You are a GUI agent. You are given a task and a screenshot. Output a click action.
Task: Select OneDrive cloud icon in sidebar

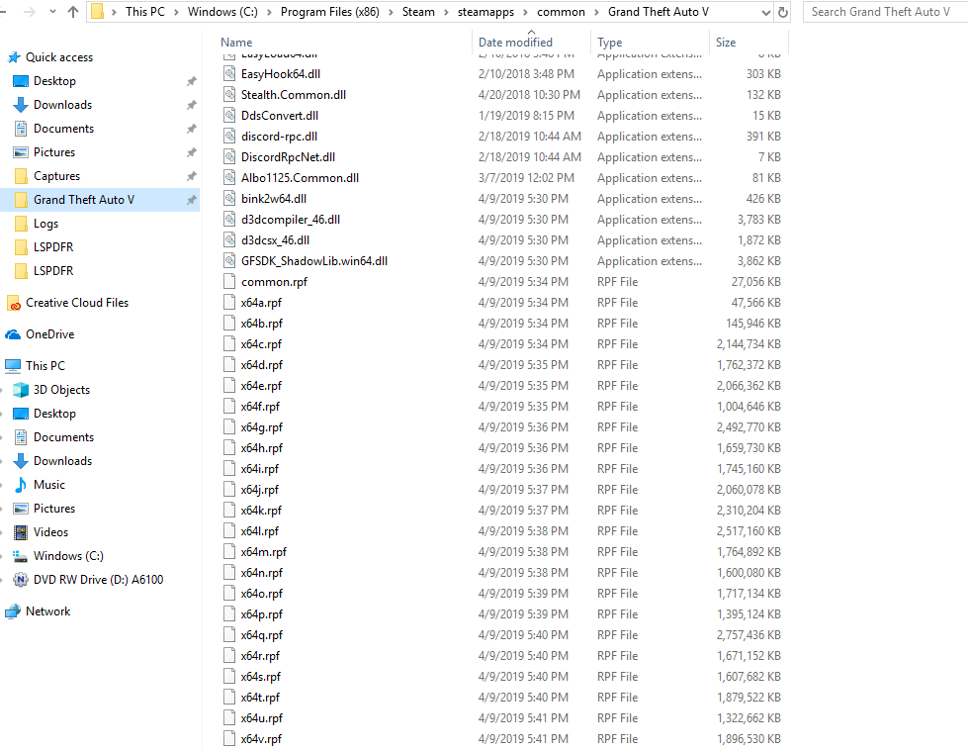13,334
